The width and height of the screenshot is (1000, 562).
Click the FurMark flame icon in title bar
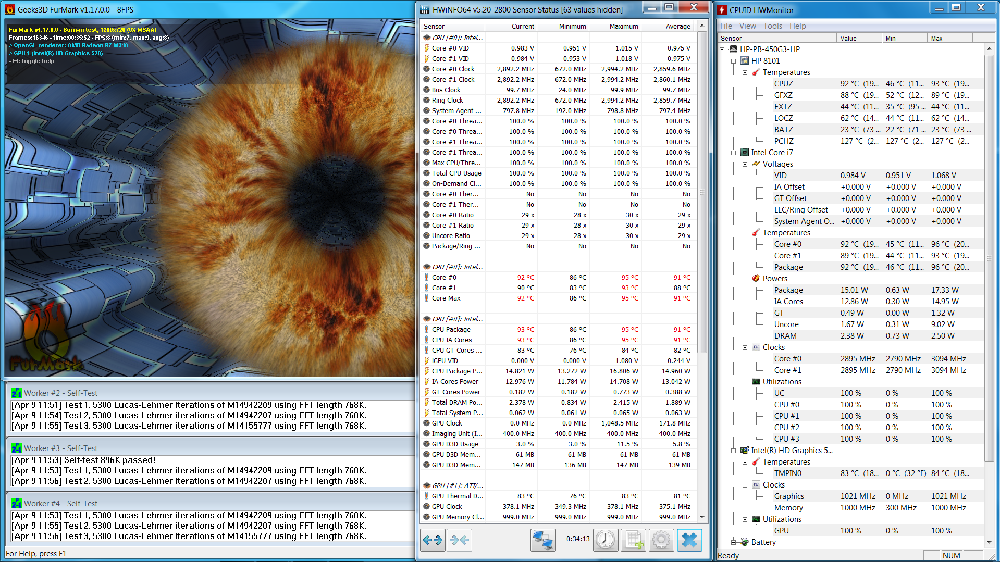(x=10, y=9)
